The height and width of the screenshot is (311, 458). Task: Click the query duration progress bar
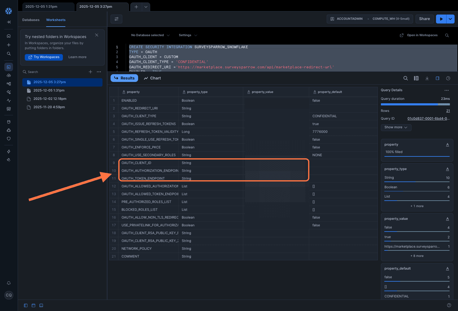(415, 104)
